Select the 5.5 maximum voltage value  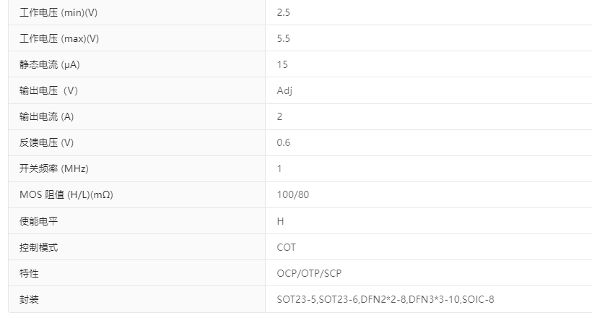[x=284, y=38]
